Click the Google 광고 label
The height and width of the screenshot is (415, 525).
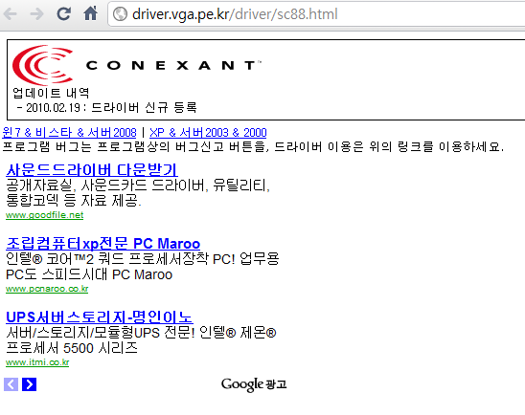(x=254, y=384)
